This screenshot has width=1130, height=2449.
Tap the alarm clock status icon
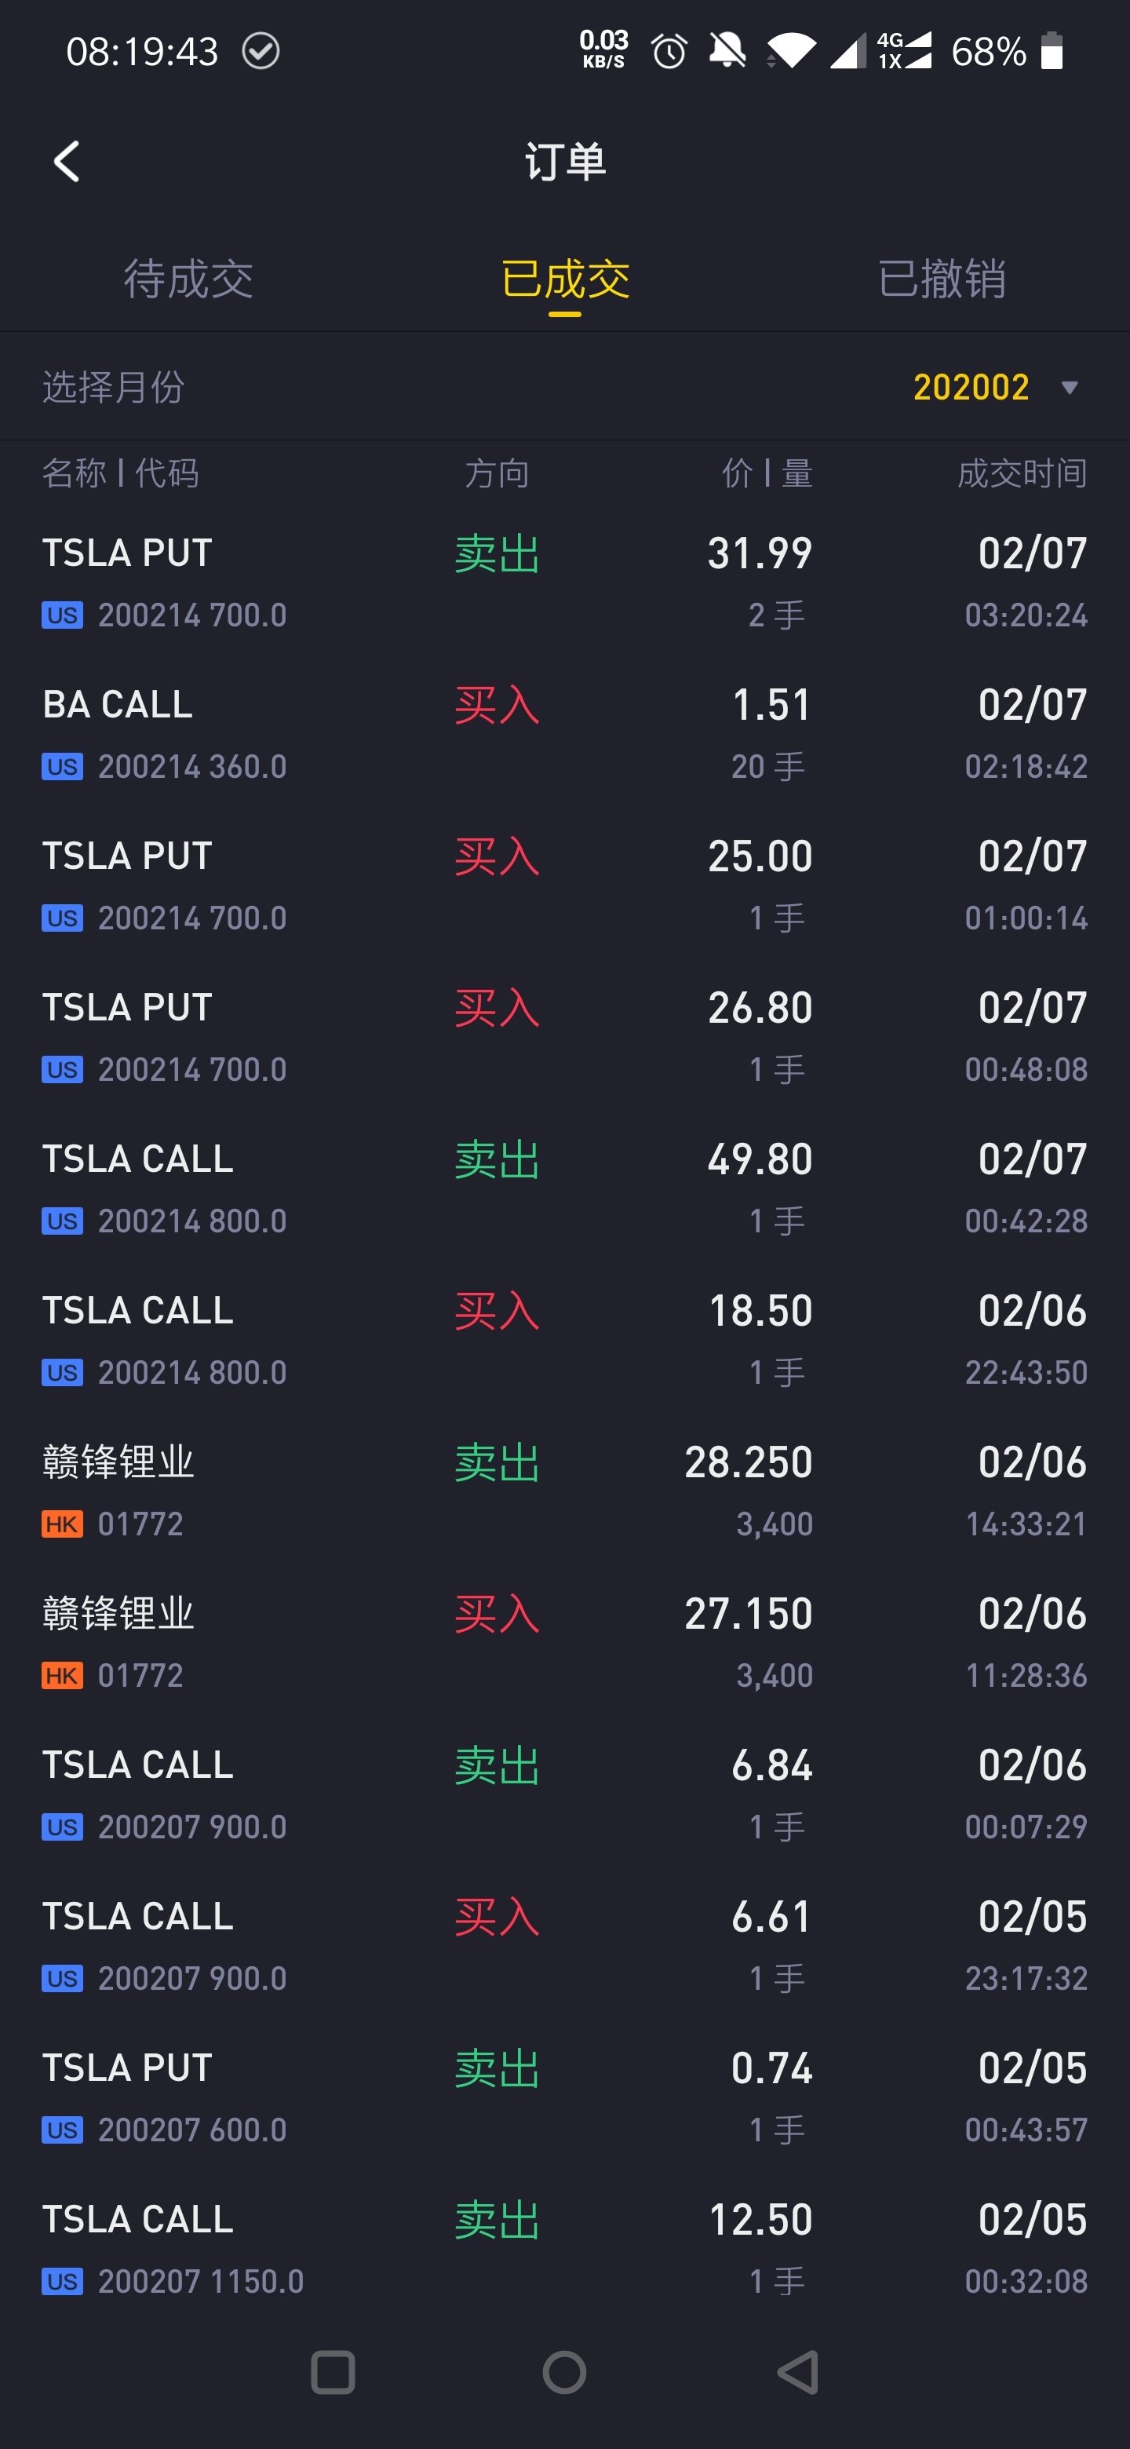pyautogui.click(x=669, y=51)
